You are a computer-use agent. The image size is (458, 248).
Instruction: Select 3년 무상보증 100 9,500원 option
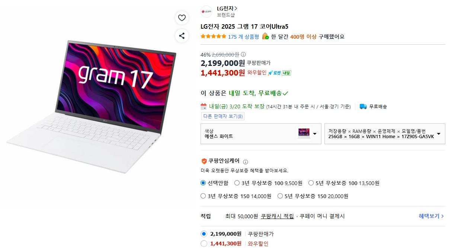[268, 183]
